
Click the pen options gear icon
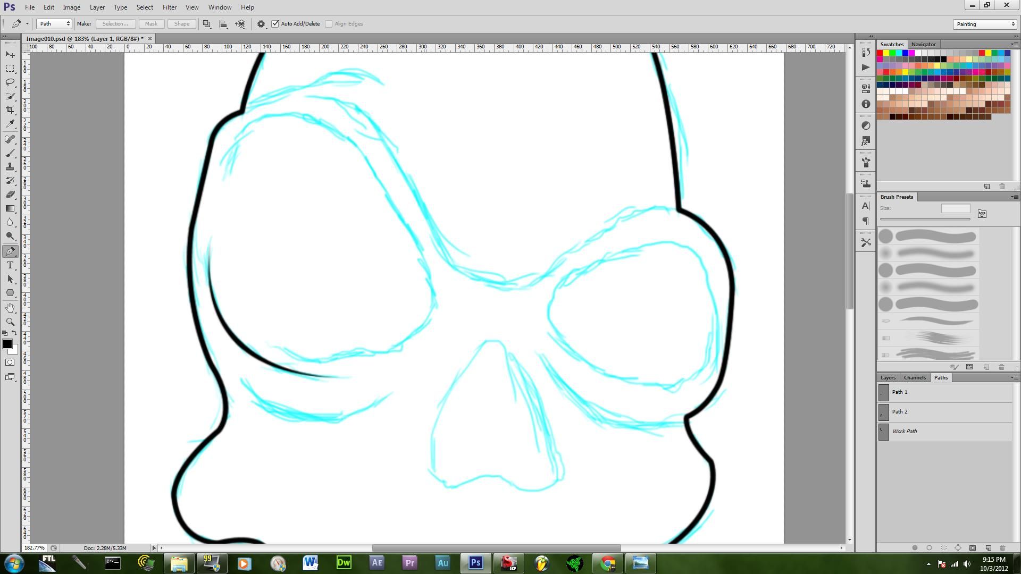click(x=261, y=24)
